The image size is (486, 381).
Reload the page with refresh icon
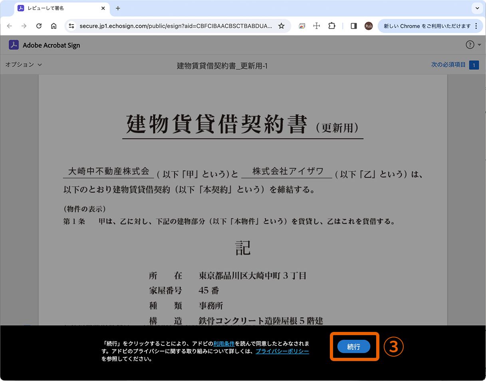39,26
